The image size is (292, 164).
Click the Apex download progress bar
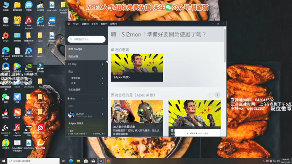tap(87, 127)
